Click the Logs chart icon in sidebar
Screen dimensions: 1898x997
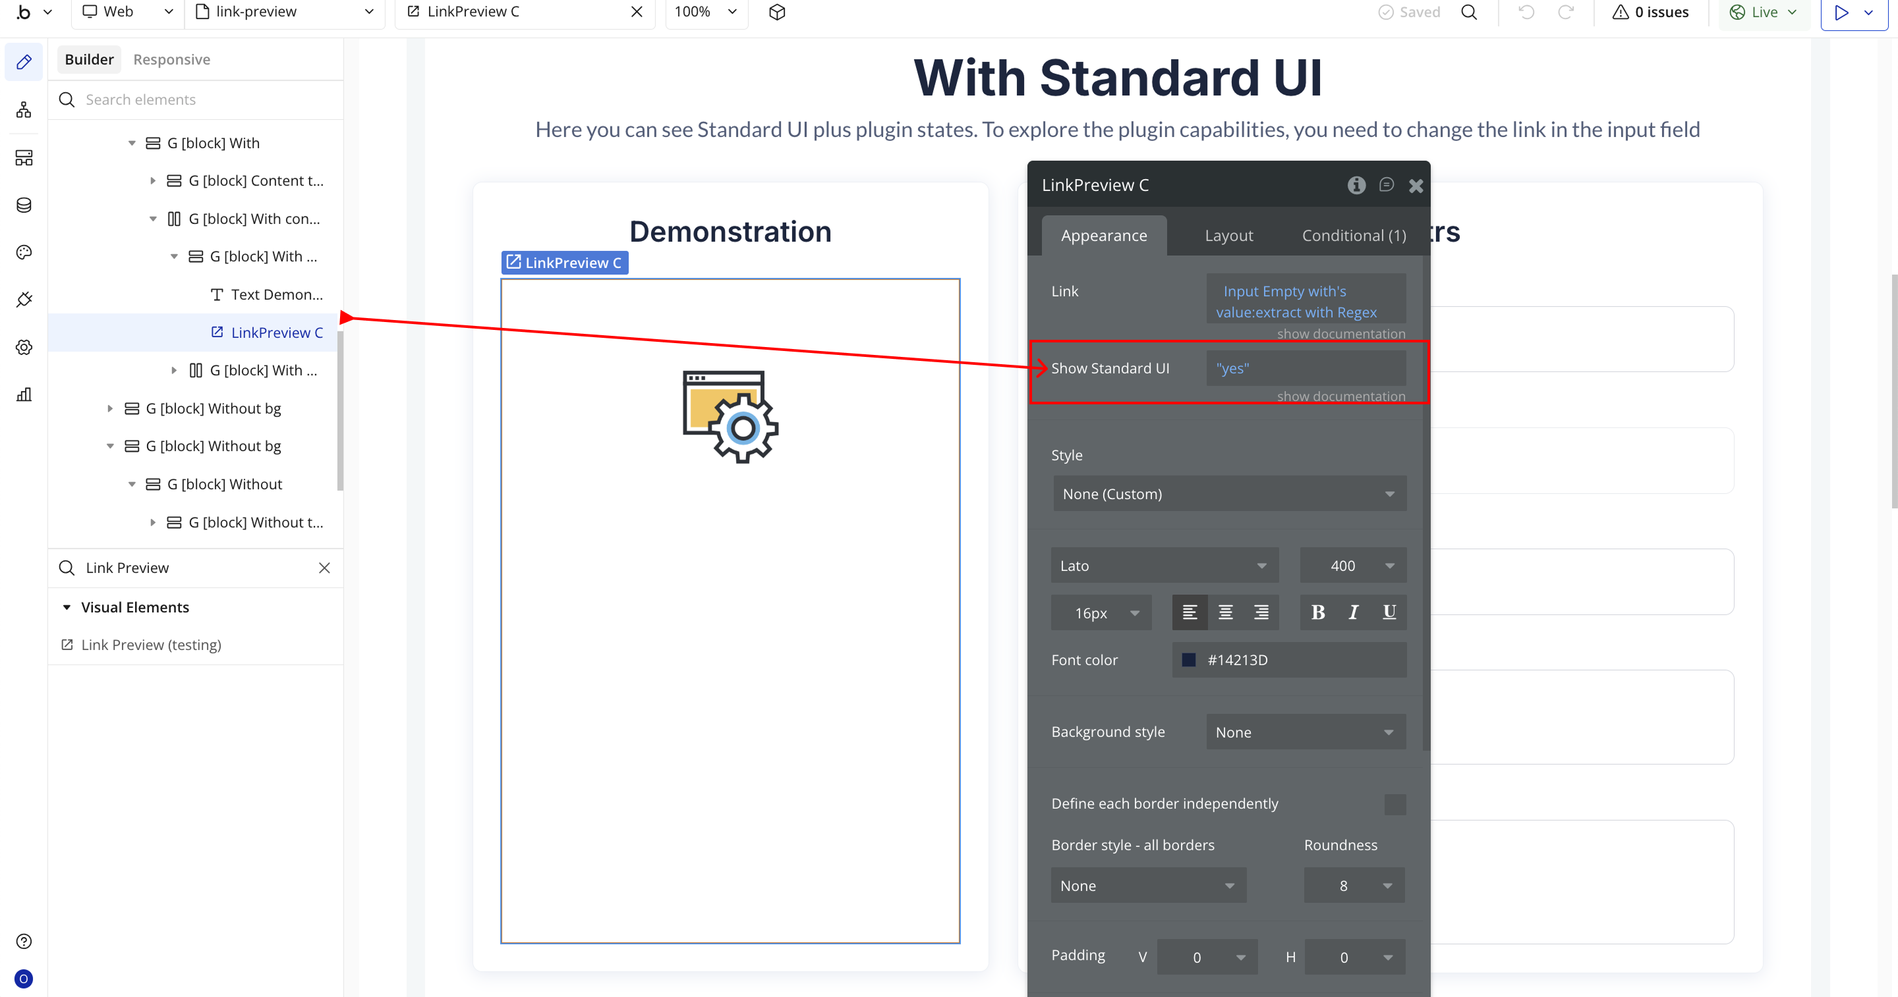[x=24, y=394]
